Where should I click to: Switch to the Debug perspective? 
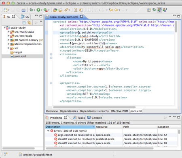pyautogui.click(x=154, y=10)
